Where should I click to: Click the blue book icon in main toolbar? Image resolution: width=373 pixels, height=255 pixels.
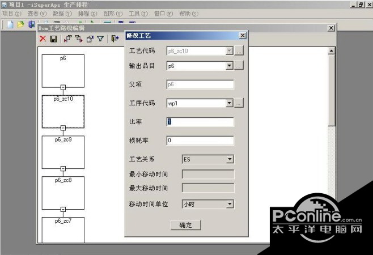(x=31, y=24)
